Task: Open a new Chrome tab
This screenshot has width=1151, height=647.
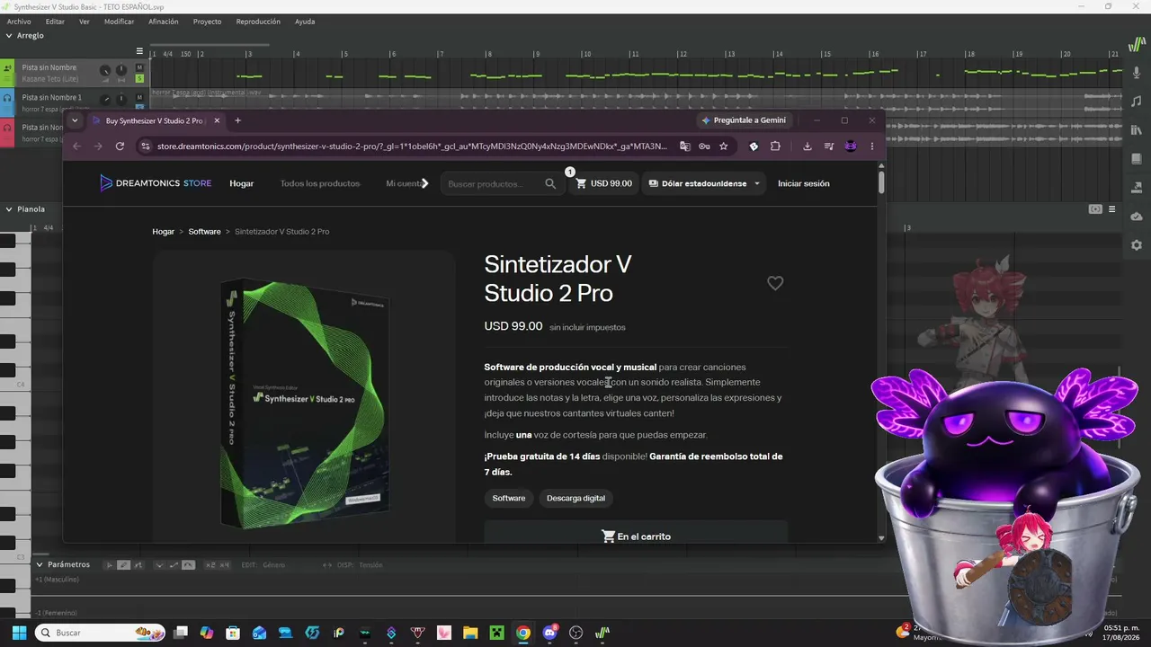Action: click(x=237, y=120)
